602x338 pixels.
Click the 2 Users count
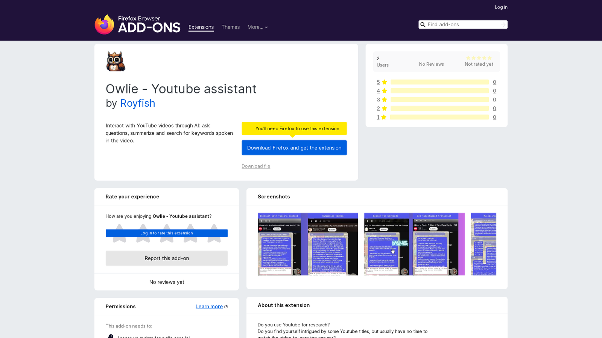pyautogui.click(x=383, y=62)
